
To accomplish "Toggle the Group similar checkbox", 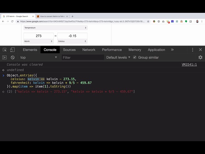I will click(x=135, y=57).
